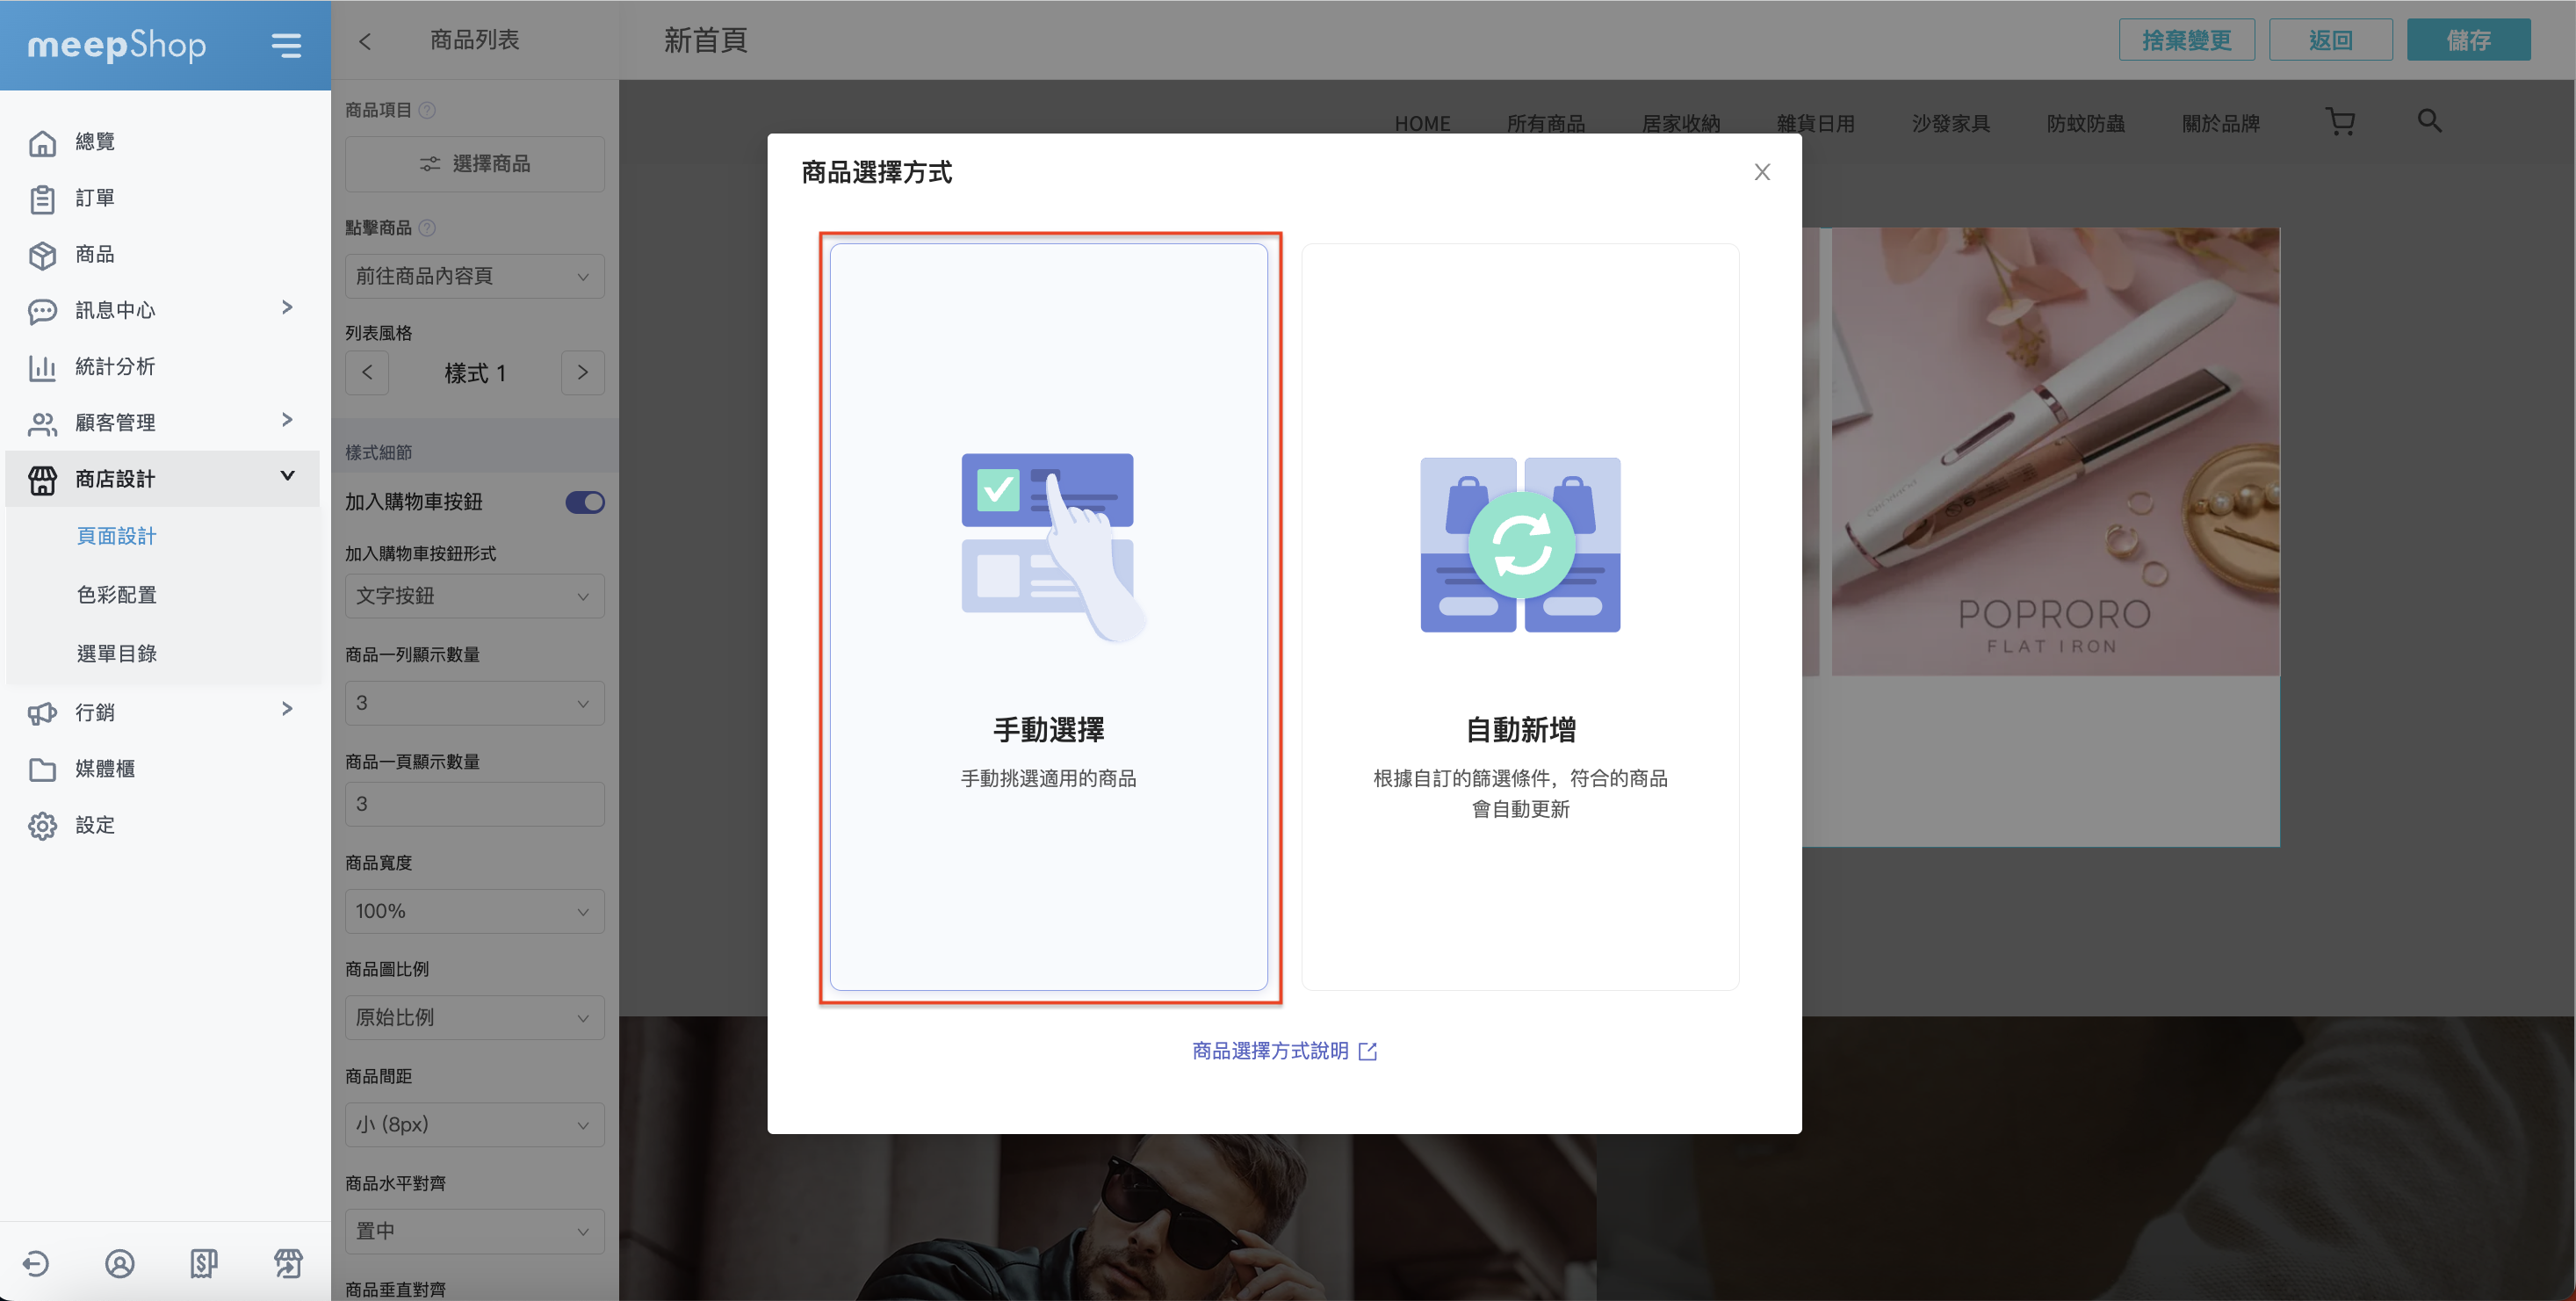
Task: Click the search magnifier icon in the preview
Action: [x=2429, y=121]
